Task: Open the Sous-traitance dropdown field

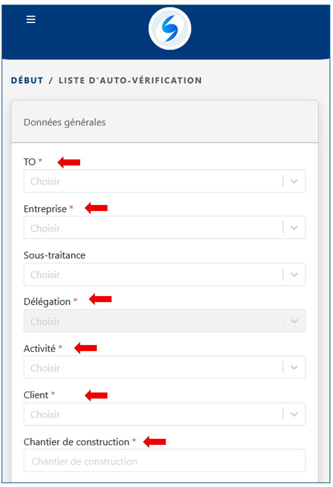Action: click(152, 275)
